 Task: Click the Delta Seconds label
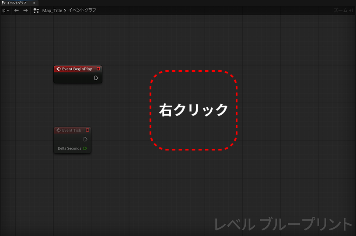pos(70,148)
